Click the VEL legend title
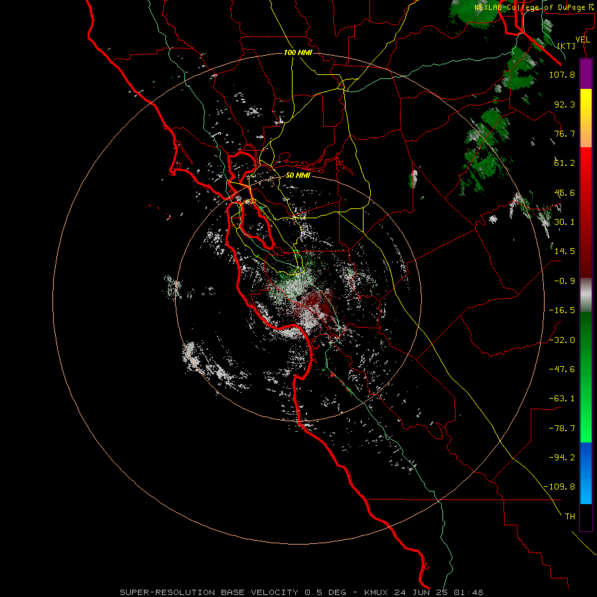 pos(583,39)
